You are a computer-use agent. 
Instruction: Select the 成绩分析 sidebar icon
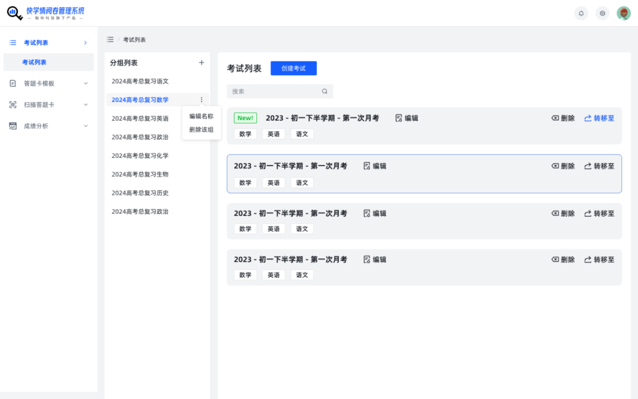pyautogui.click(x=12, y=125)
